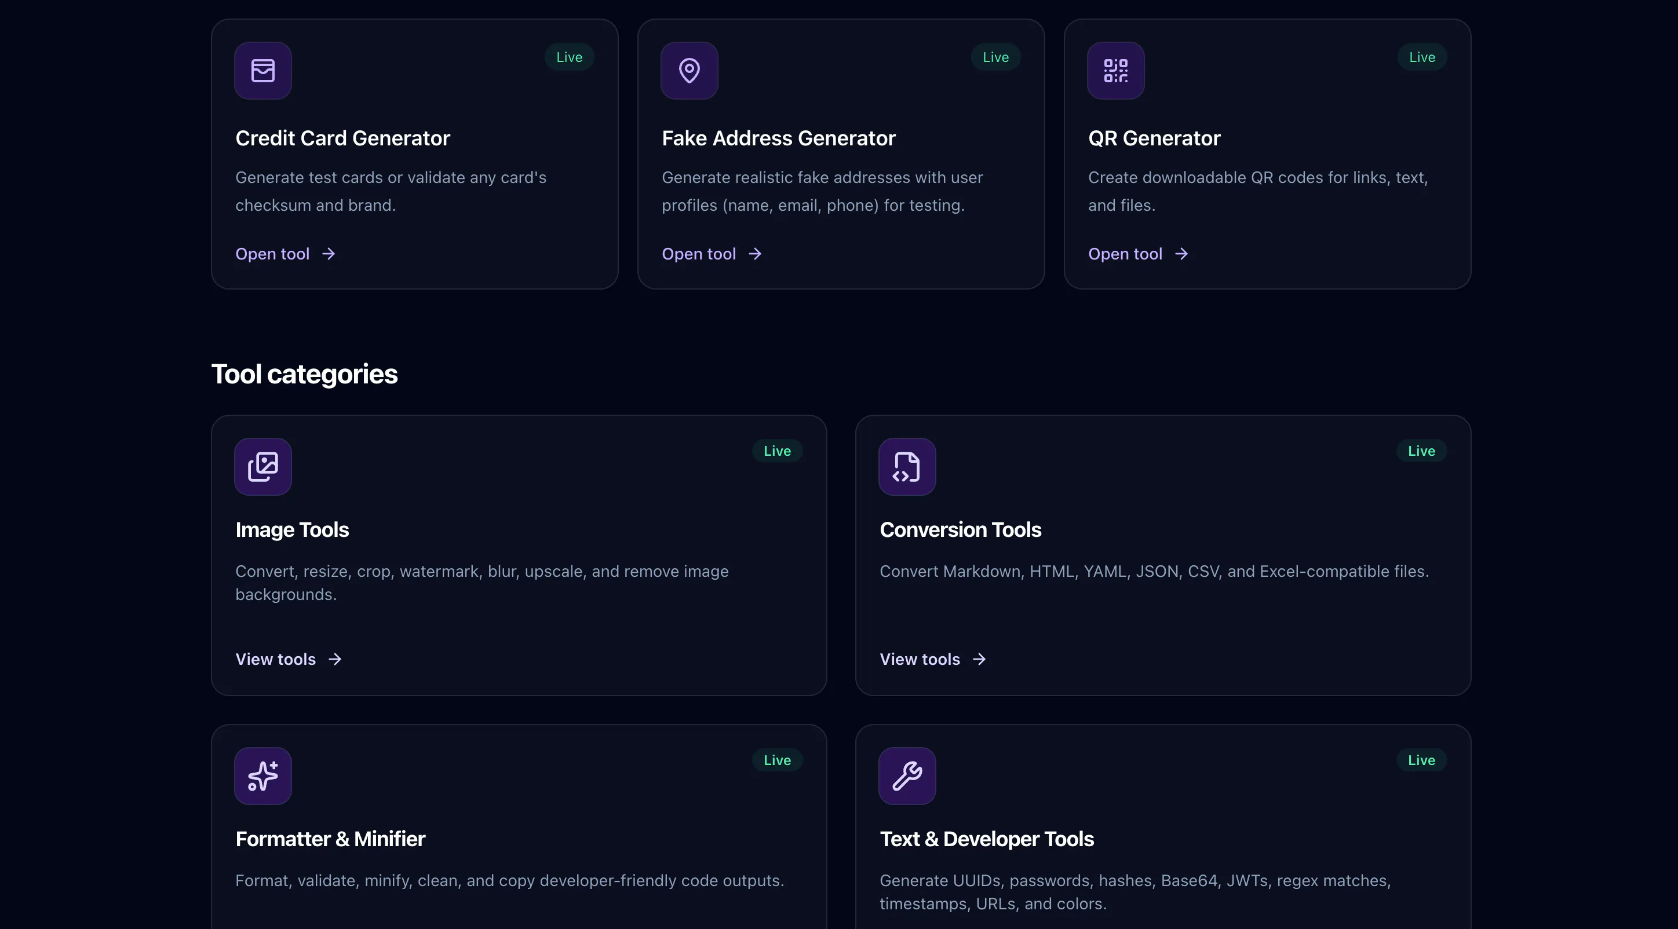This screenshot has height=929, width=1678.
Task: Click the Image Tools pictures icon
Action: pyautogui.click(x=262, y=466)
